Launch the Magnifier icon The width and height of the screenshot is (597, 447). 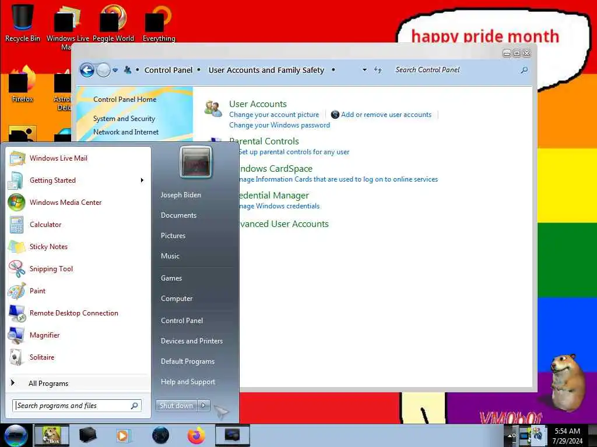tap(16, 335)
